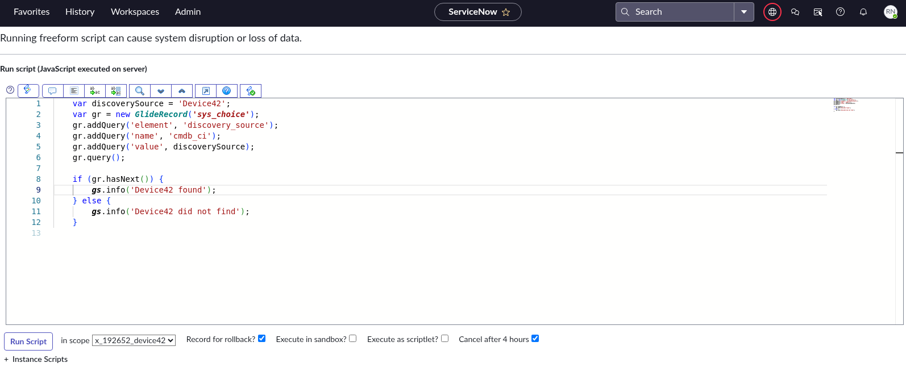Viewport: 906px width, 371px height.
Task: Open the scope dropdown x_192652_device42
Action: click(134, 340)
